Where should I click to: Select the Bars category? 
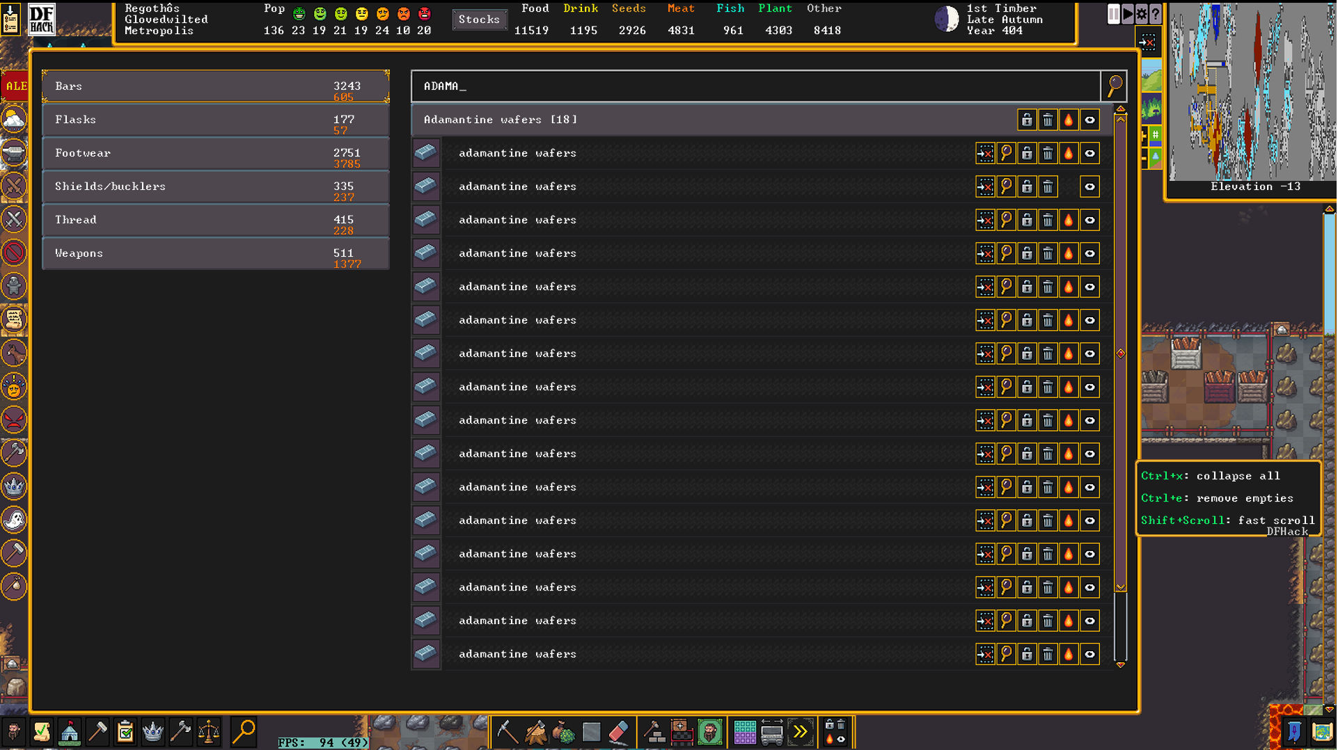(216, 86)
